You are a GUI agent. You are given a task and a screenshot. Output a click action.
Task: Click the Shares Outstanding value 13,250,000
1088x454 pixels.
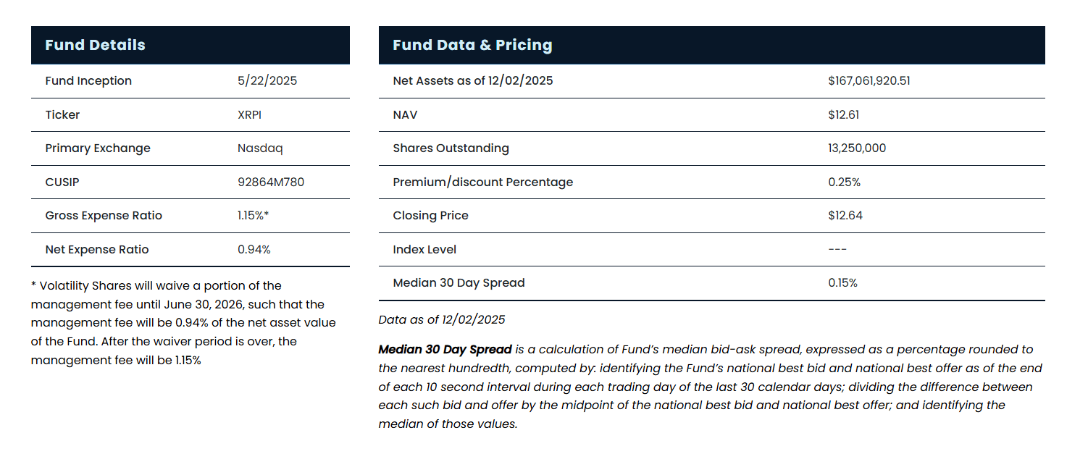(x=856, y=148)
